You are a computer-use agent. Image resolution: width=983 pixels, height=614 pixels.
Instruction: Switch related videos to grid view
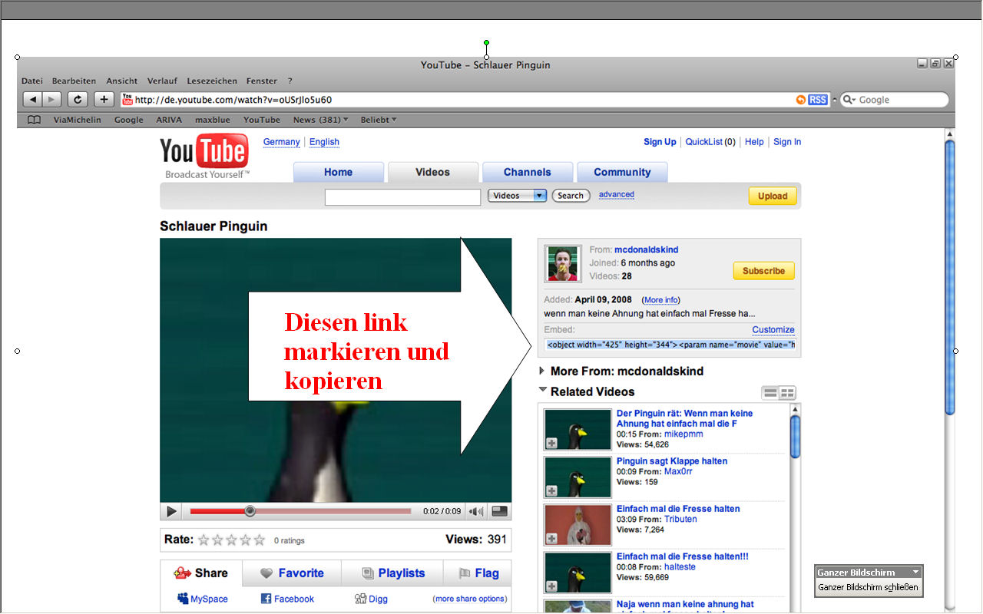click(x=788, y=393)
